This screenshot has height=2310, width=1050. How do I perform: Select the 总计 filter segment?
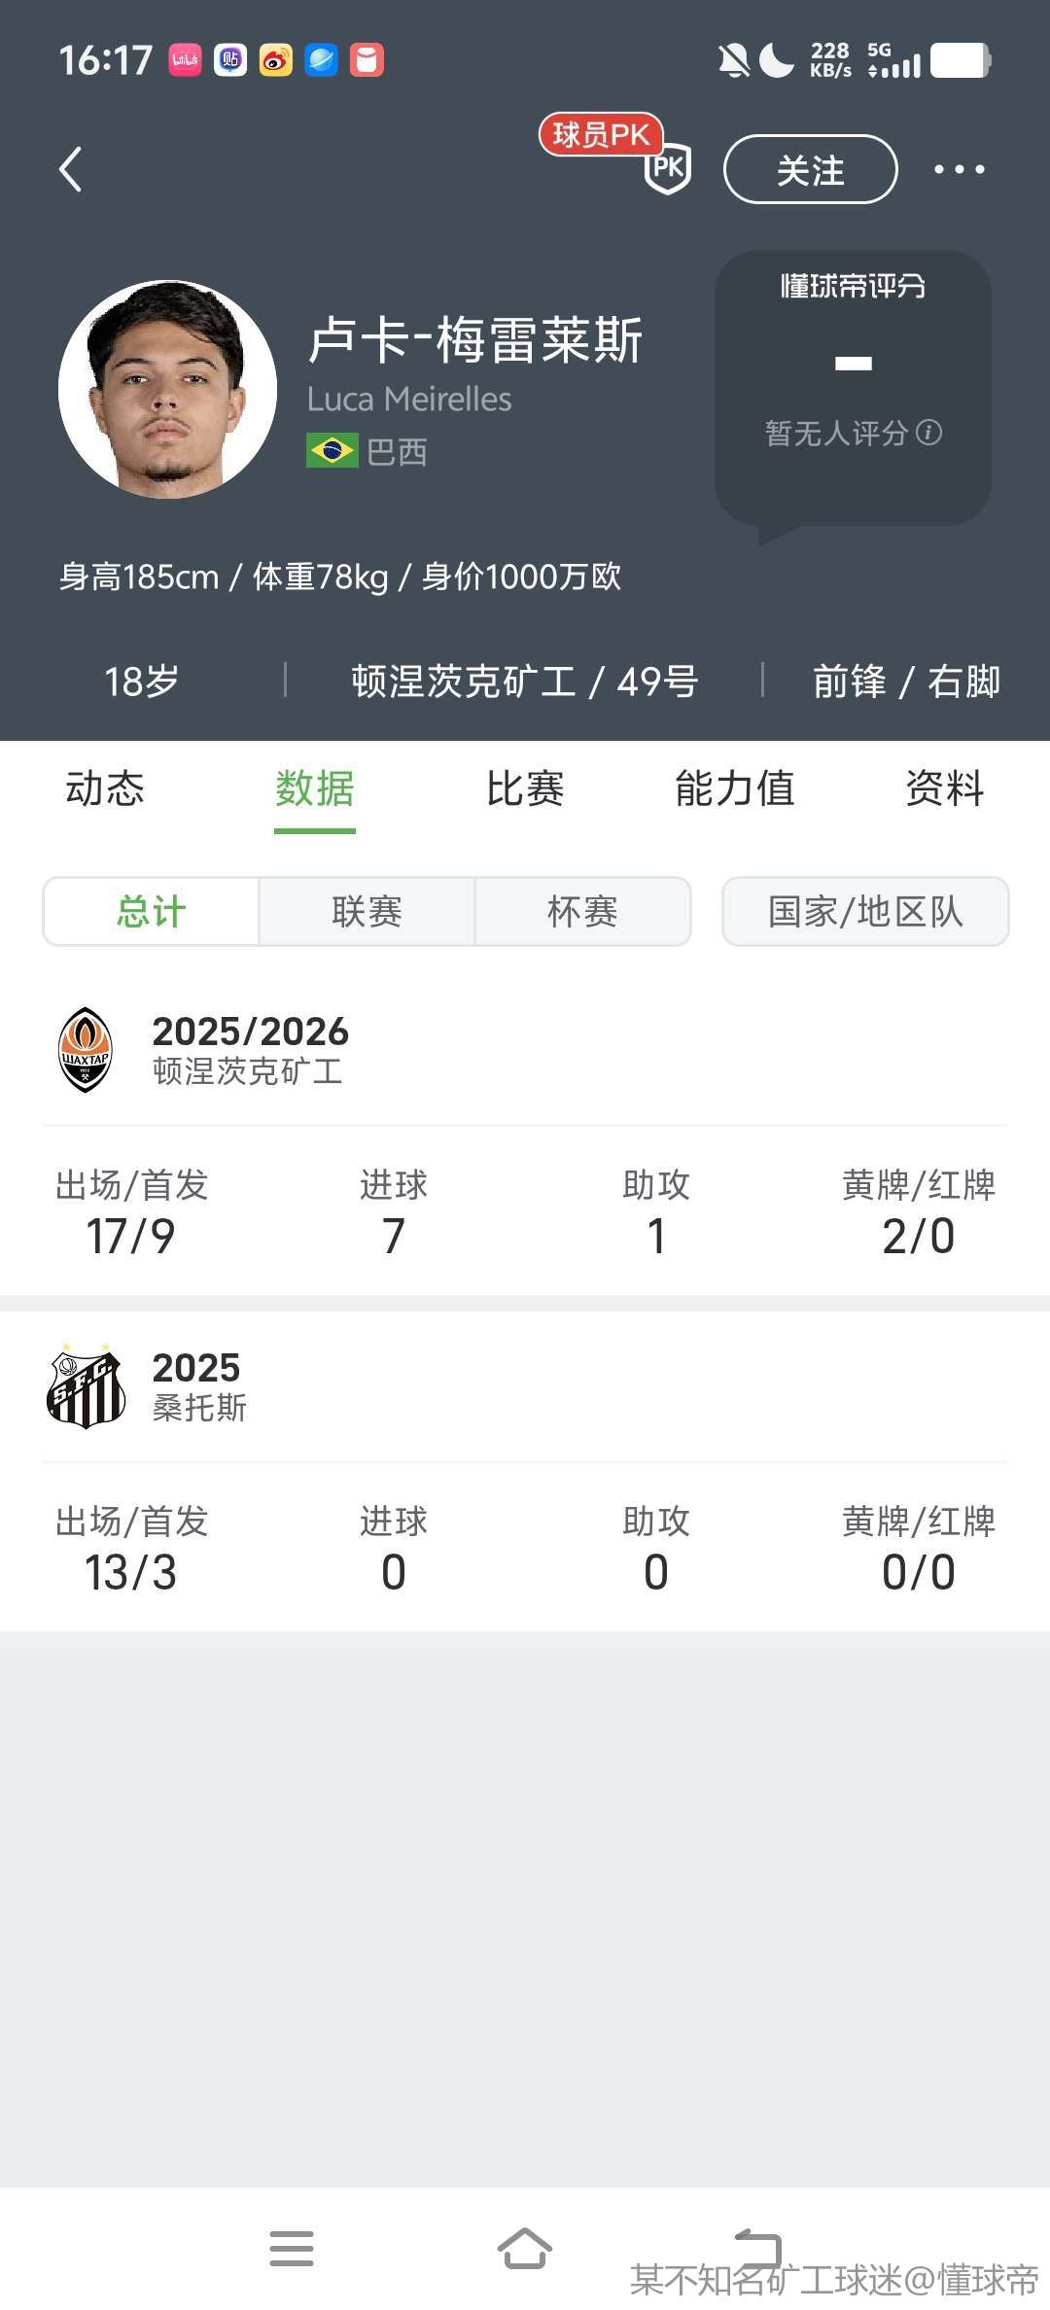152,912
